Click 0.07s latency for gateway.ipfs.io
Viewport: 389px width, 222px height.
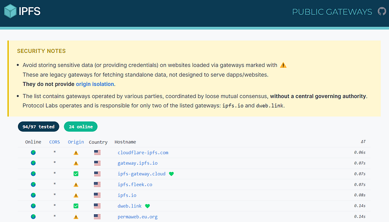tap(360, 163)
